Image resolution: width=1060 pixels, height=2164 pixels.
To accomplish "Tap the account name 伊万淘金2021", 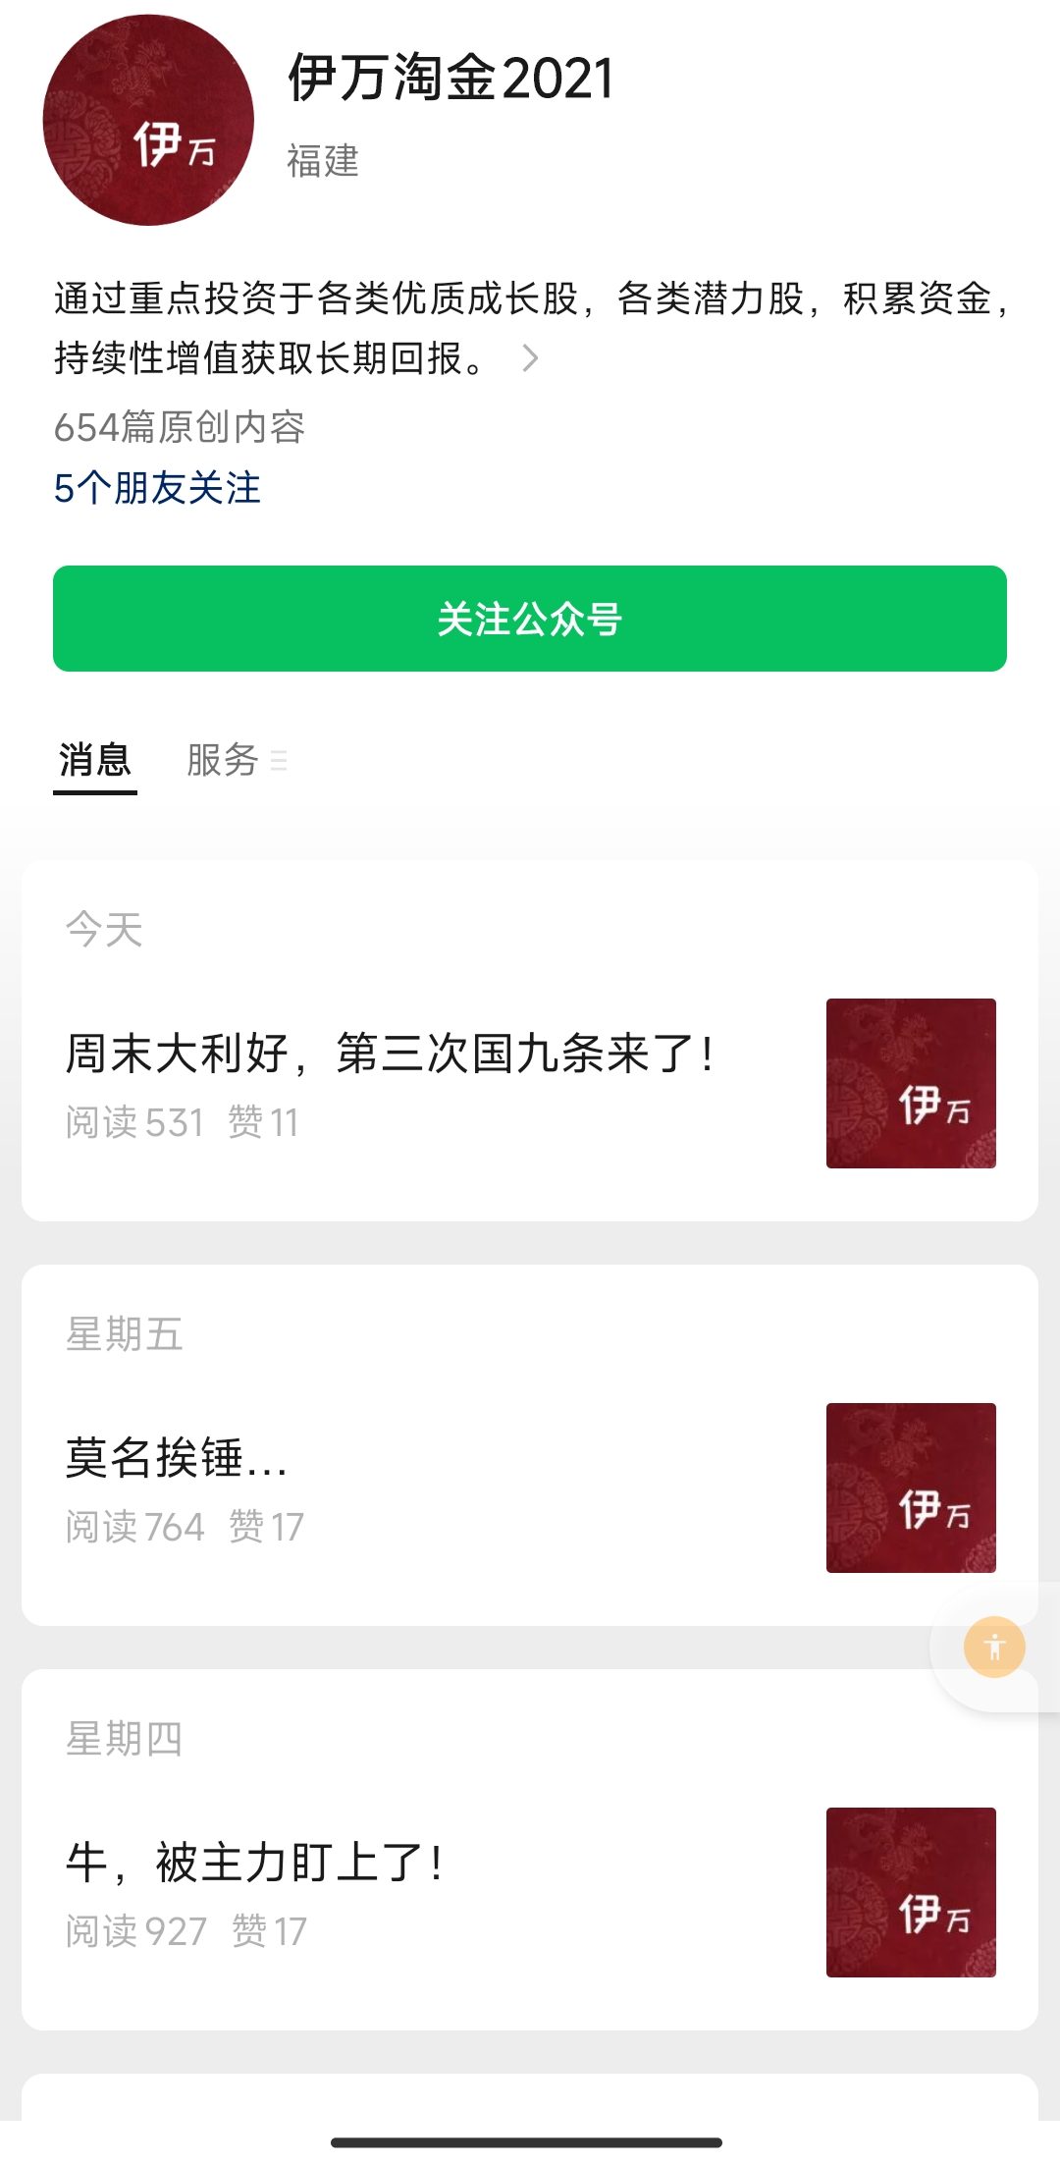I will pos(450,78).
